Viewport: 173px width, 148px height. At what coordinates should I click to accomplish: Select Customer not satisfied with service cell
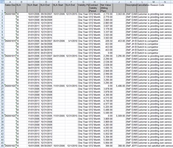155,146
